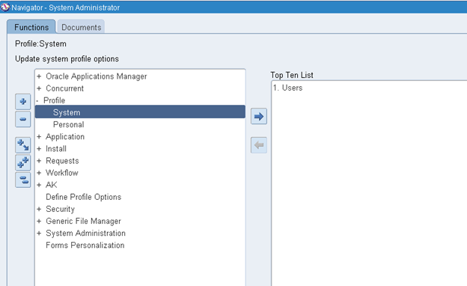Expand the Application node
The image size is (467, 286).
(x=39, y=137)
